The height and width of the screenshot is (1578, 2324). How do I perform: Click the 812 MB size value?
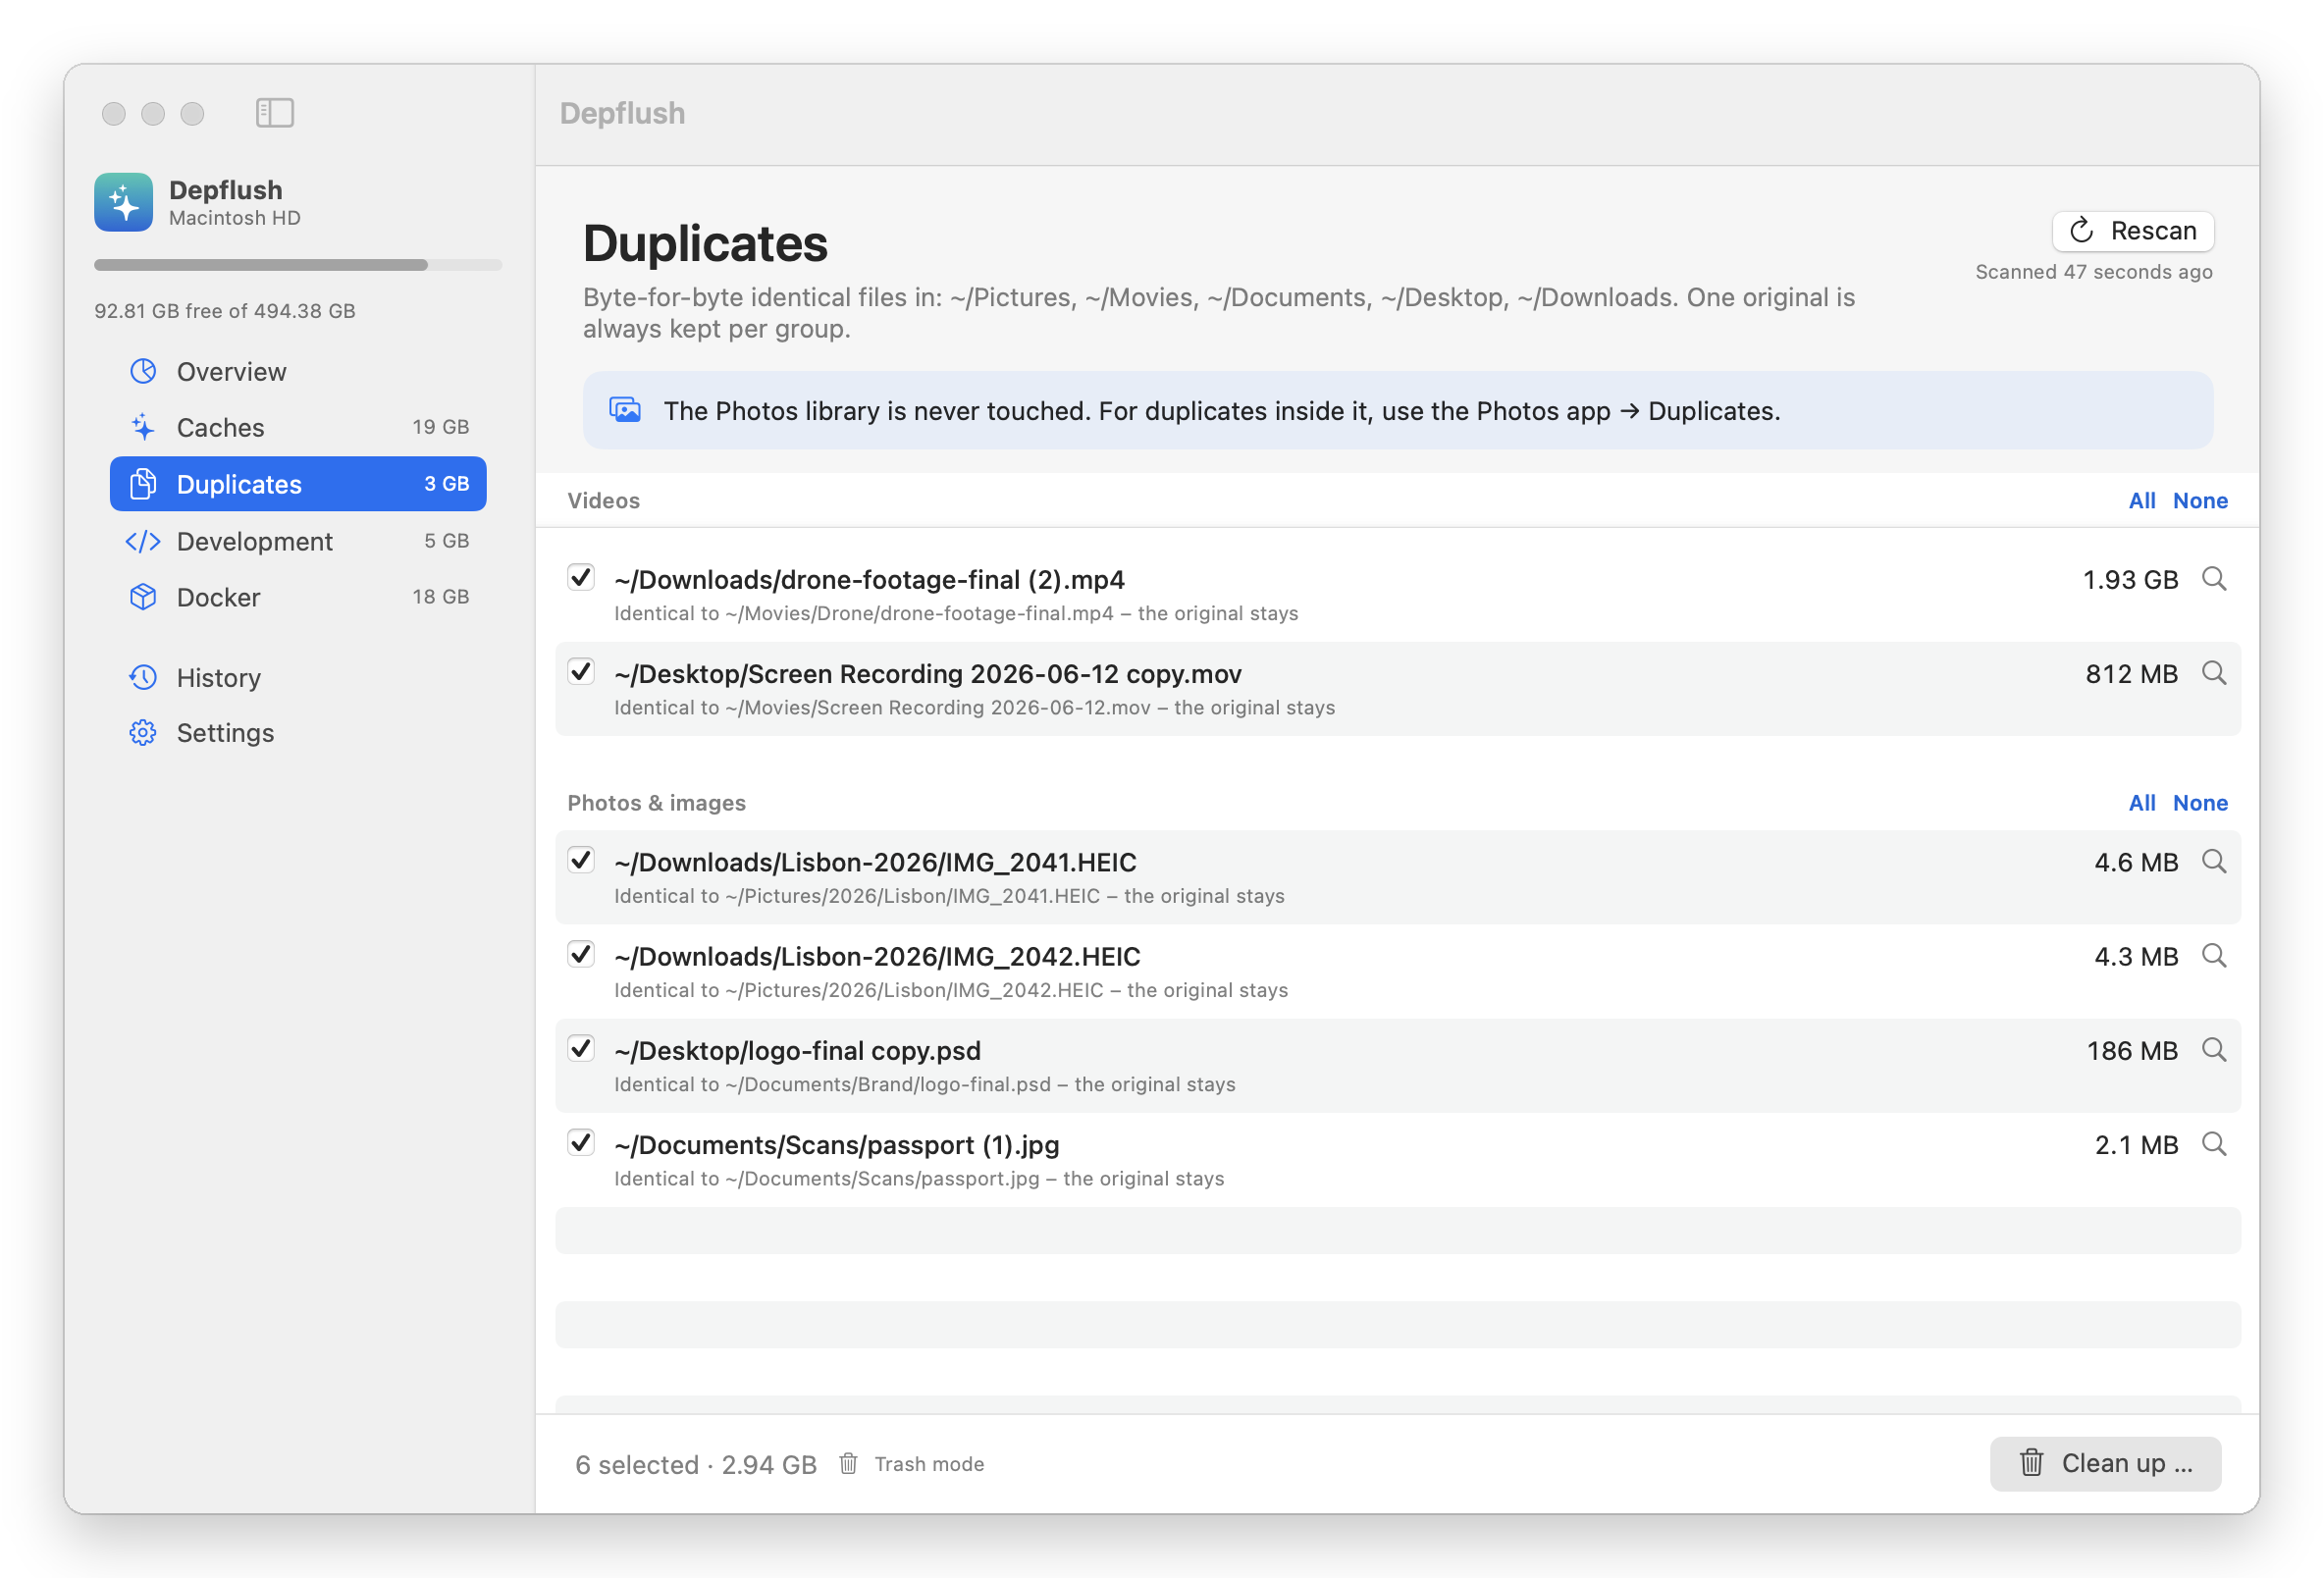pos(2131,674)
